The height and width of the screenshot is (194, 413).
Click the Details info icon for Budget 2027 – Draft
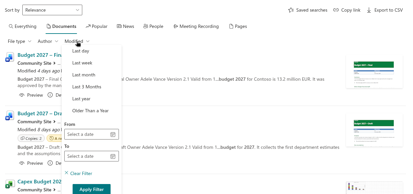pyautogui.click(x=50, y=163)
